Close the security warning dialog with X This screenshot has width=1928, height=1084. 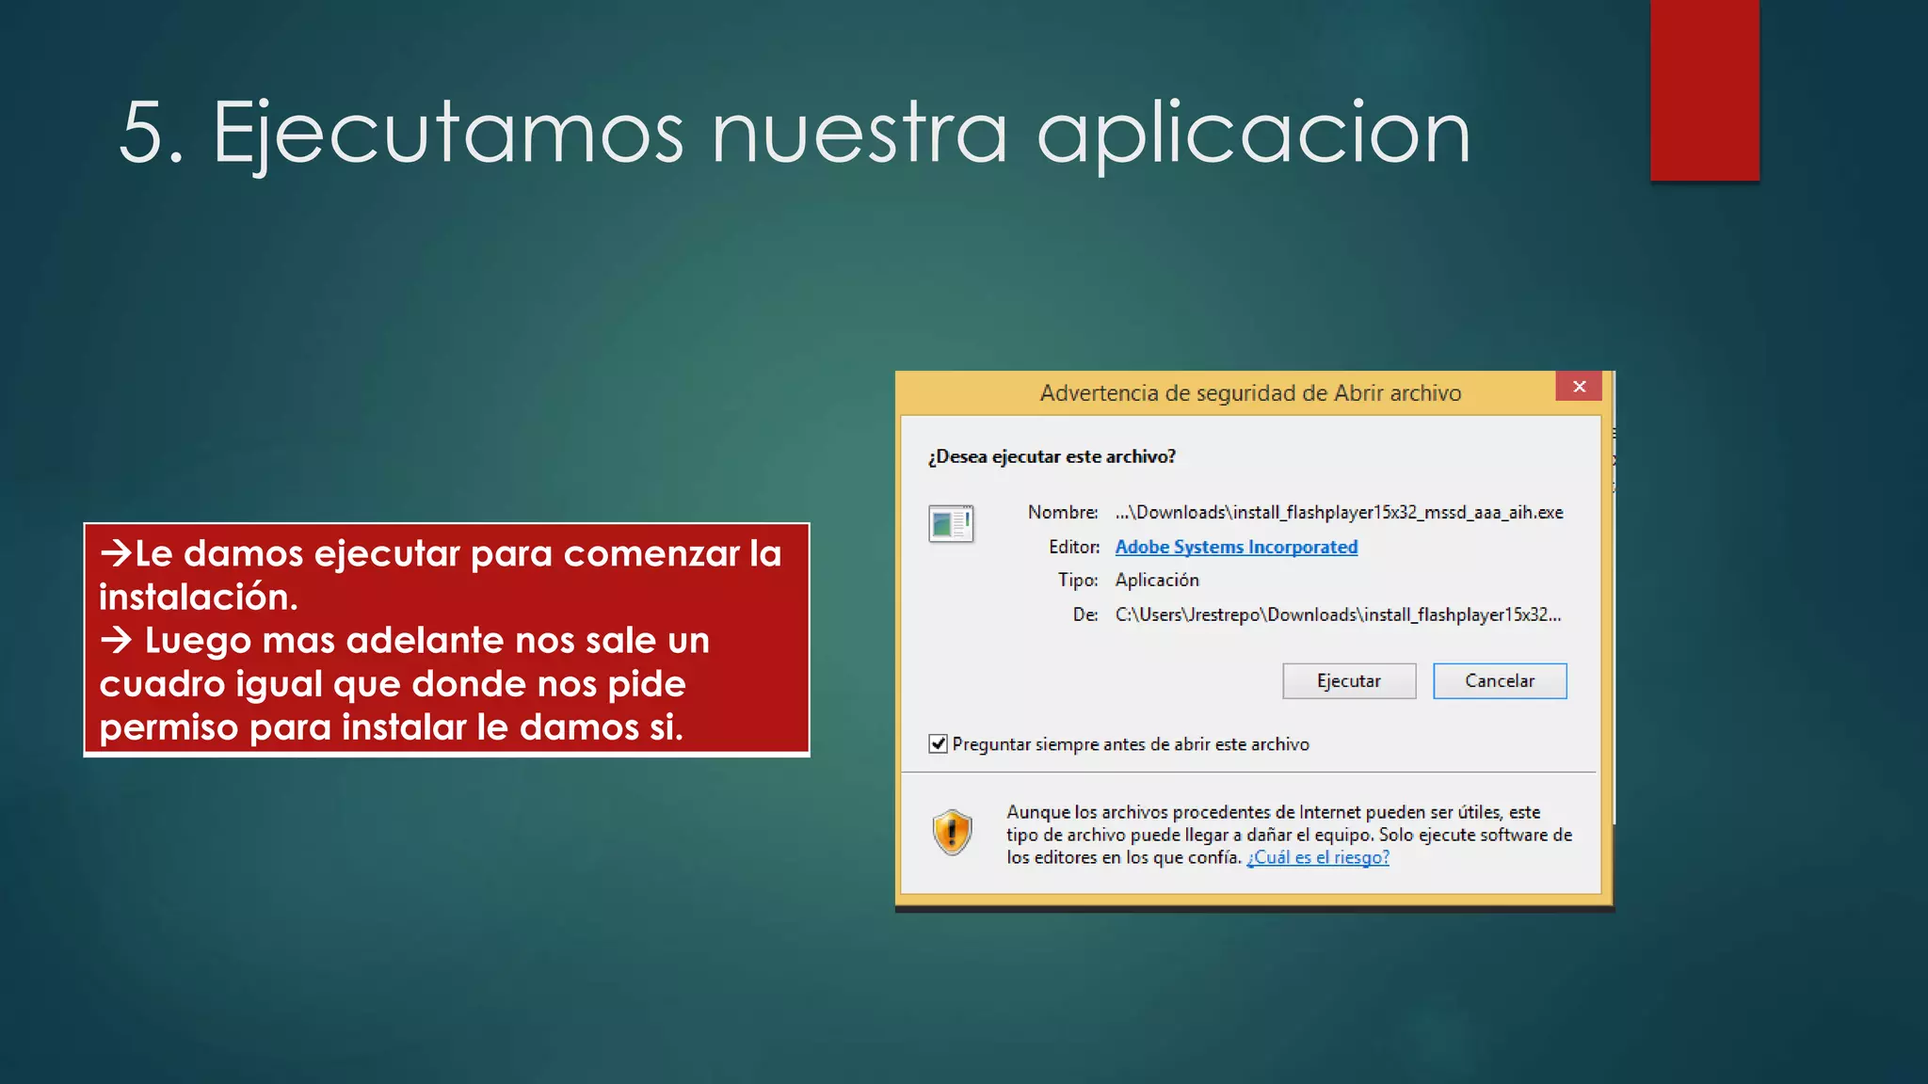click(x=1579, y=387)
